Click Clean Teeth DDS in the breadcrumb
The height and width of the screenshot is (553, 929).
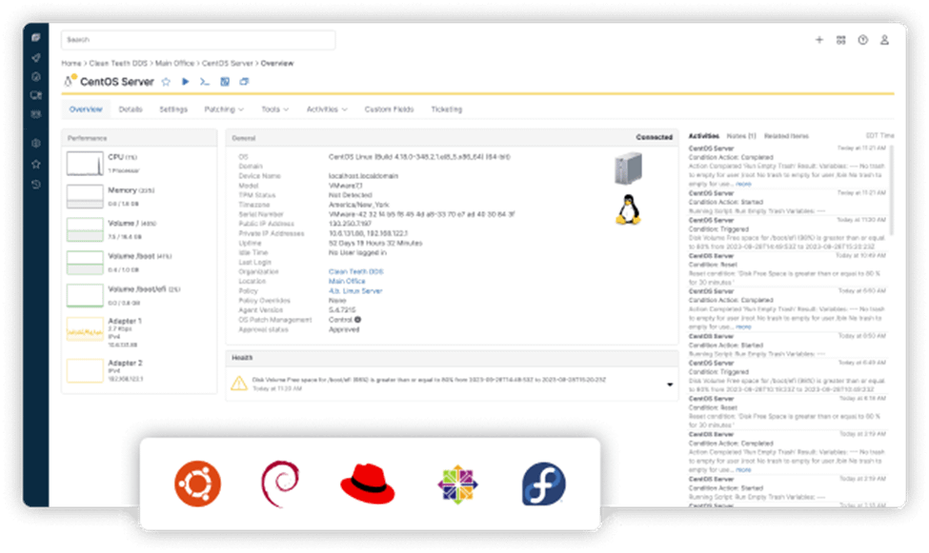point(118,64)
